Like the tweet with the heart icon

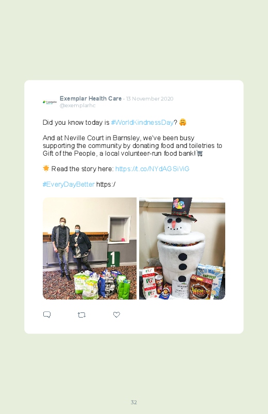point(116,314)
